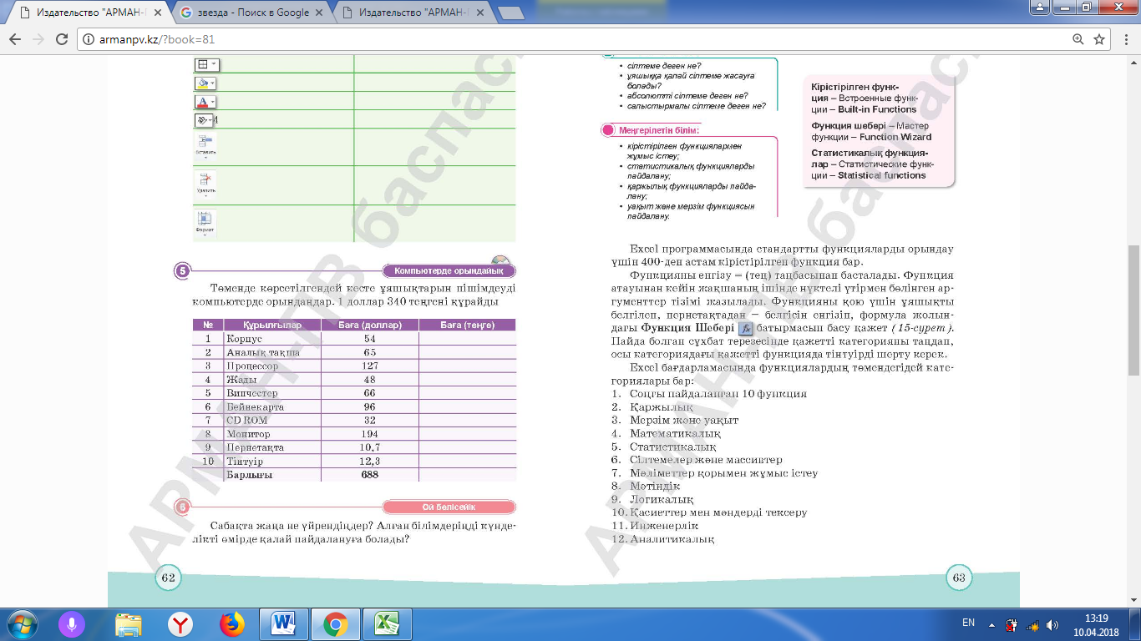Click the Логикалық list entry

click(x=662, y=499)
